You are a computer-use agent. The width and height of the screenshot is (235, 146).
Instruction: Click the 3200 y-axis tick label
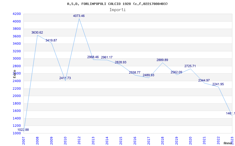17,51
